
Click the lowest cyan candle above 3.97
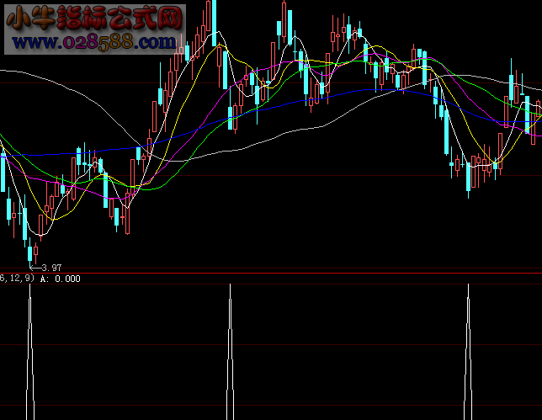point(30,252)
